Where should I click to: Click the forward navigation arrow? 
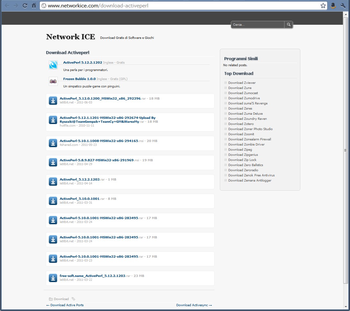point(16,5)
